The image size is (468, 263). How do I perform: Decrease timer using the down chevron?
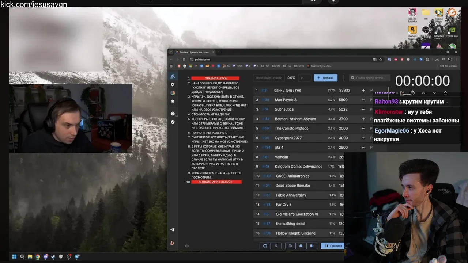434,93
